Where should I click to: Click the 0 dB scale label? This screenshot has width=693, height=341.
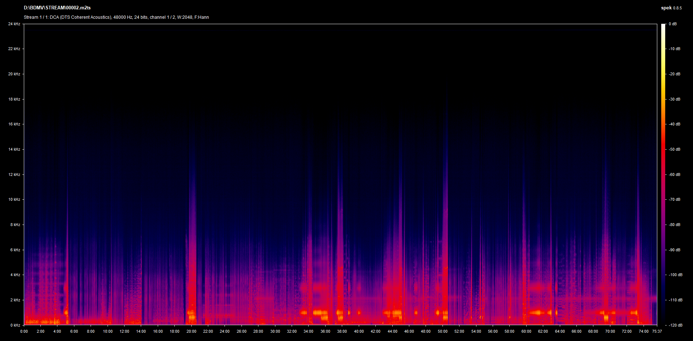pos(672,24)
